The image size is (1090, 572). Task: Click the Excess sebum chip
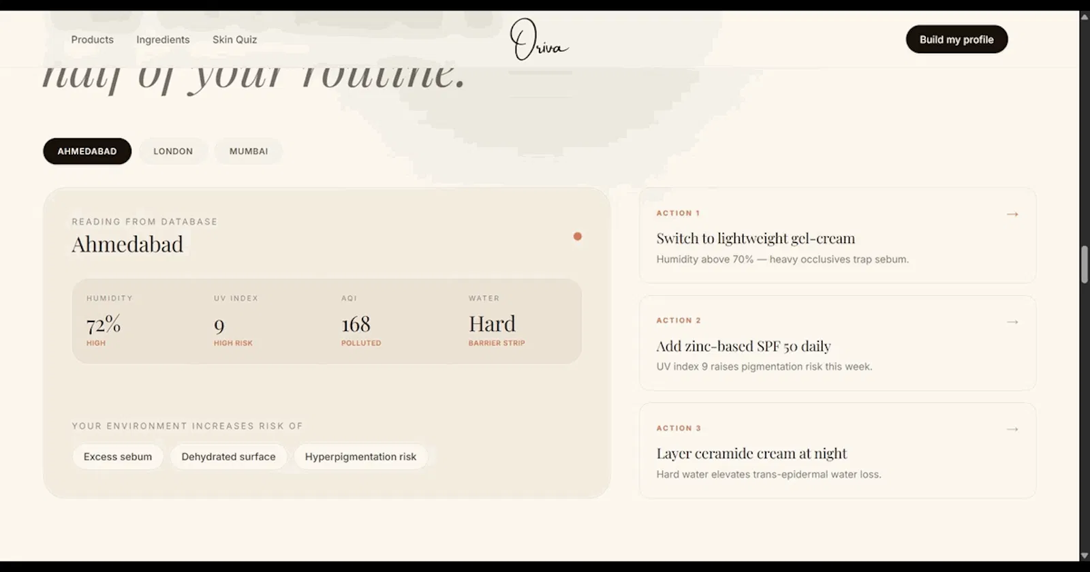pos(118,457)
